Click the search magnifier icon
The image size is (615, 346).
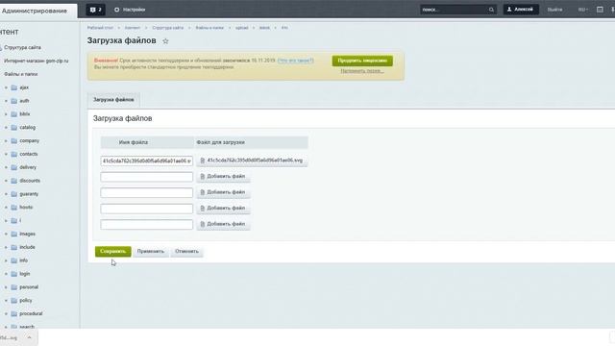(x=491, y=10)
